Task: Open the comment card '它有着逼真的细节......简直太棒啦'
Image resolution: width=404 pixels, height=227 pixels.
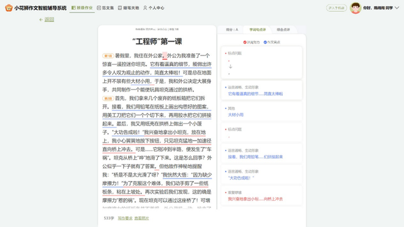Action: [x=261, y=90]
